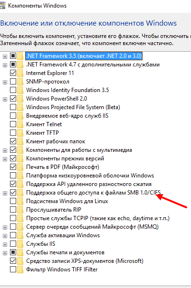Select 'Подсистема Windows для Linux' row text
Viewport: 191px width, 288px height.
(x=67, y=201)
